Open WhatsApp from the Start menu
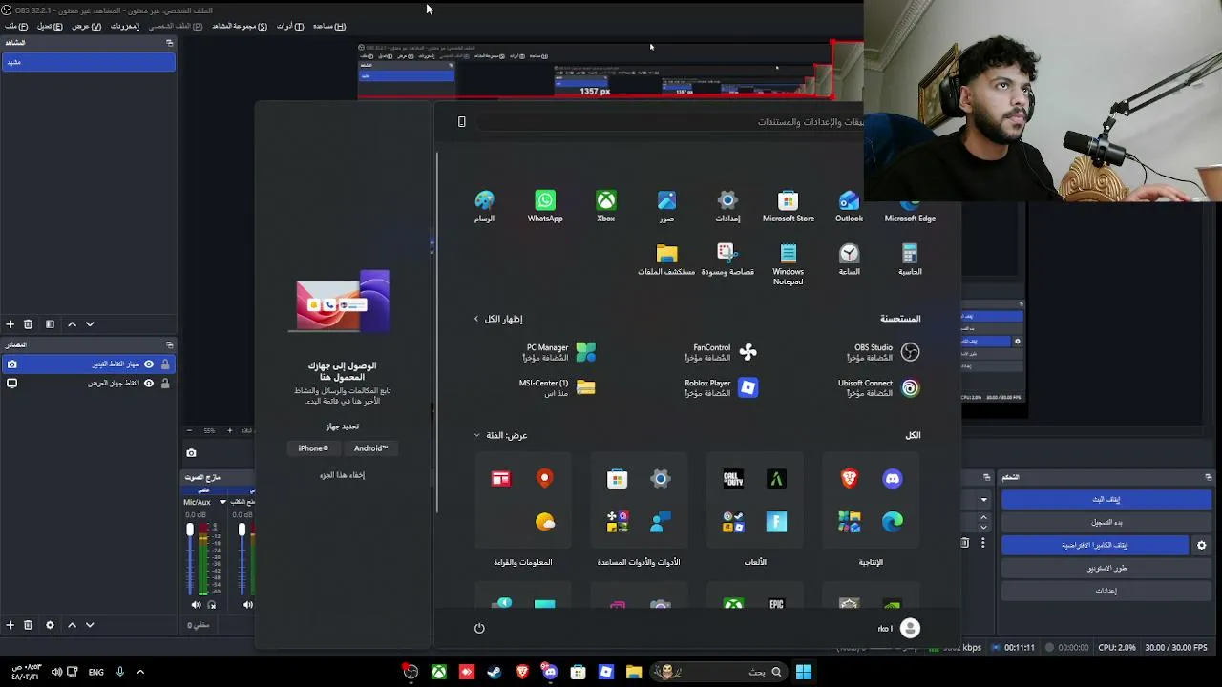The width and height of the screenshot is (1222, 687). click(x=545, y=206)
